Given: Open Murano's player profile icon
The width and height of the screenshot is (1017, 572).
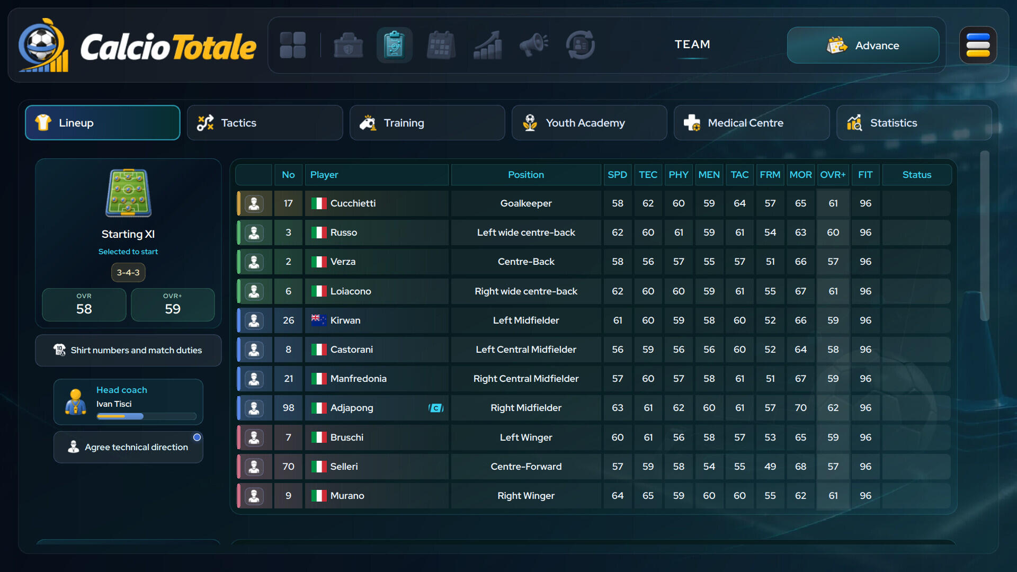Looking at the screenshot, I should click(x=254, y=496).
